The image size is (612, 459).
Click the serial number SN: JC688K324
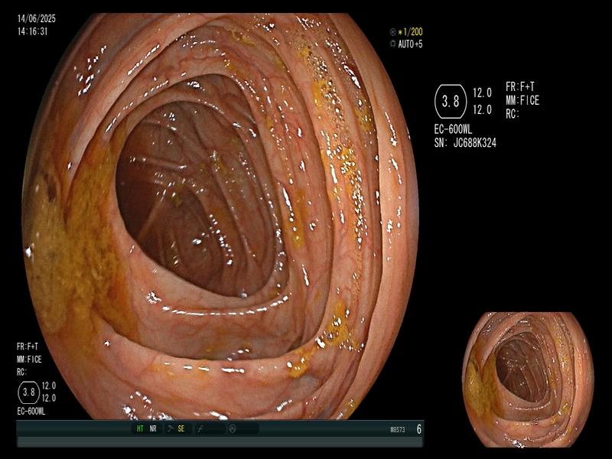pos(465,143)
